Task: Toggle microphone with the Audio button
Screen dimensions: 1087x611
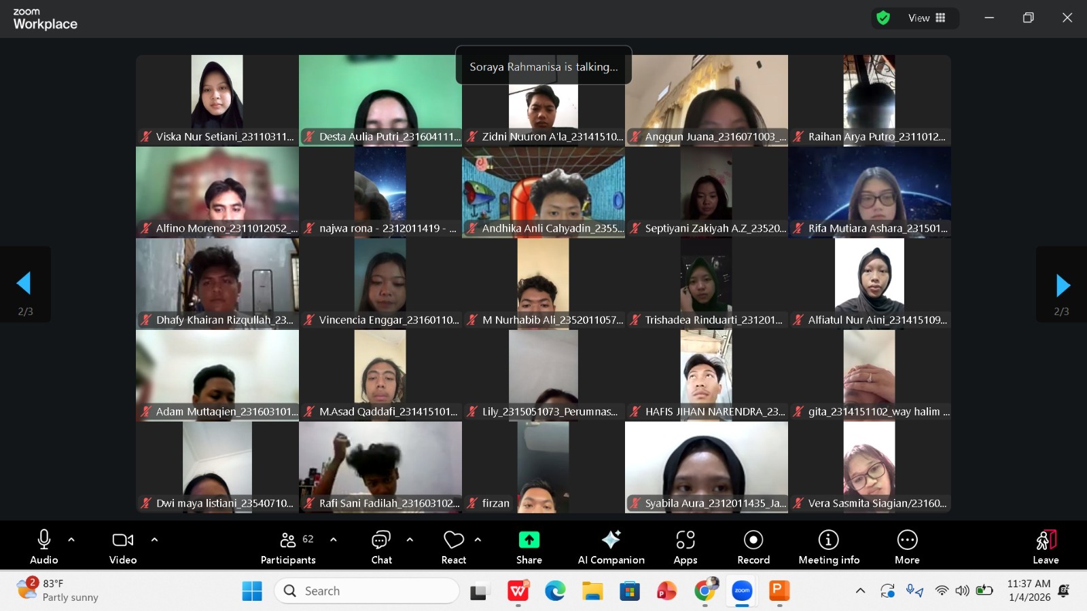Action: [x=44, y=547]
